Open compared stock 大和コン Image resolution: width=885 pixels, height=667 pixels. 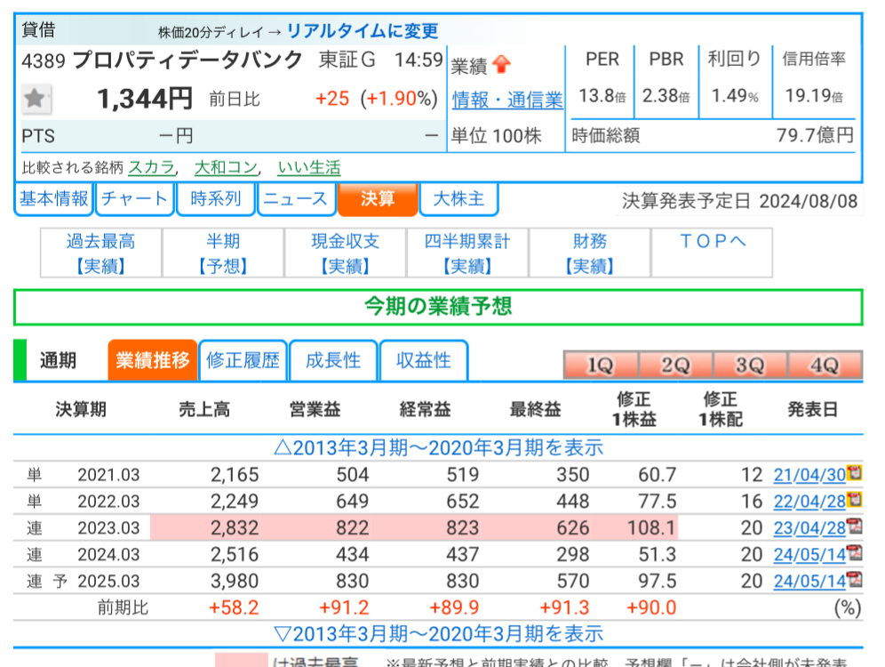(x=226, y=167)
